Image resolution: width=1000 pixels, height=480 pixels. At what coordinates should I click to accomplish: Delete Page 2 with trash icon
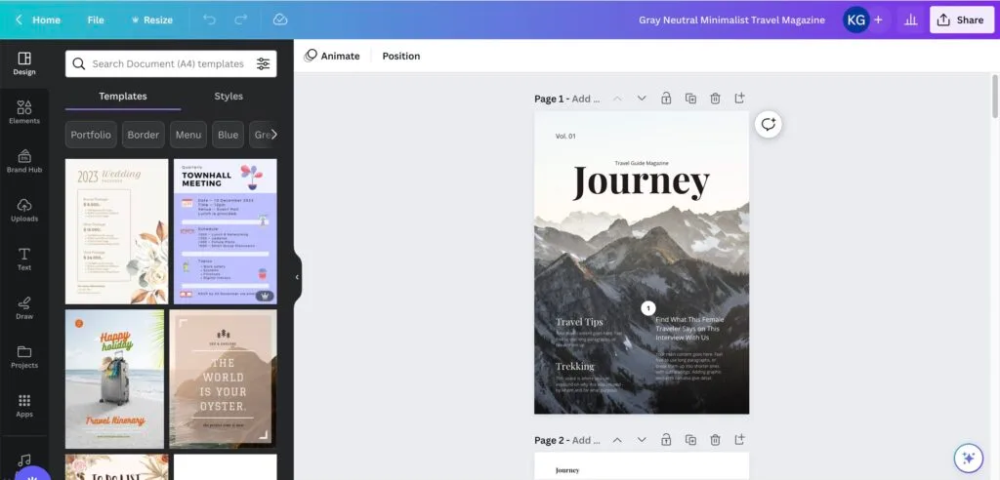coord(715,440)
